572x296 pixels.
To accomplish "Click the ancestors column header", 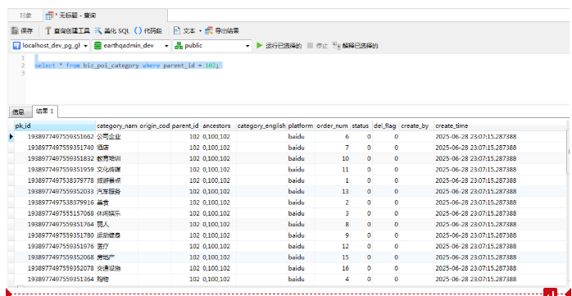I will (219, 126).
